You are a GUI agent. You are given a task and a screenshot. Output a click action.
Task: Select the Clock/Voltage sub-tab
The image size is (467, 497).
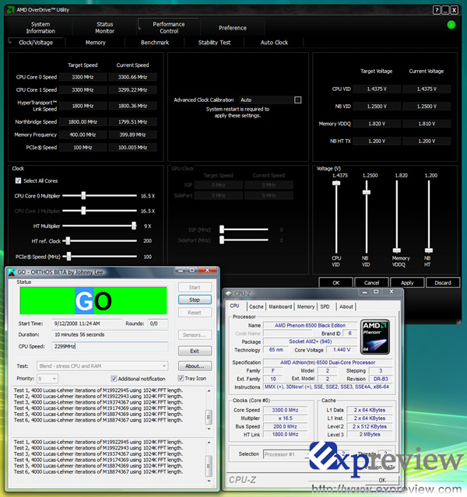point(36,43)
